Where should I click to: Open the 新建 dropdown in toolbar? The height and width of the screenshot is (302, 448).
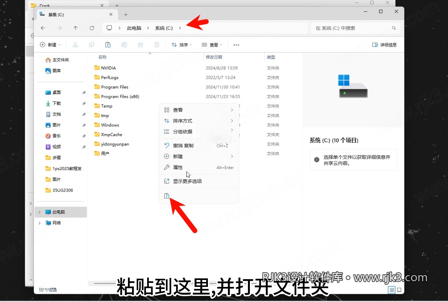coord(50,45)
